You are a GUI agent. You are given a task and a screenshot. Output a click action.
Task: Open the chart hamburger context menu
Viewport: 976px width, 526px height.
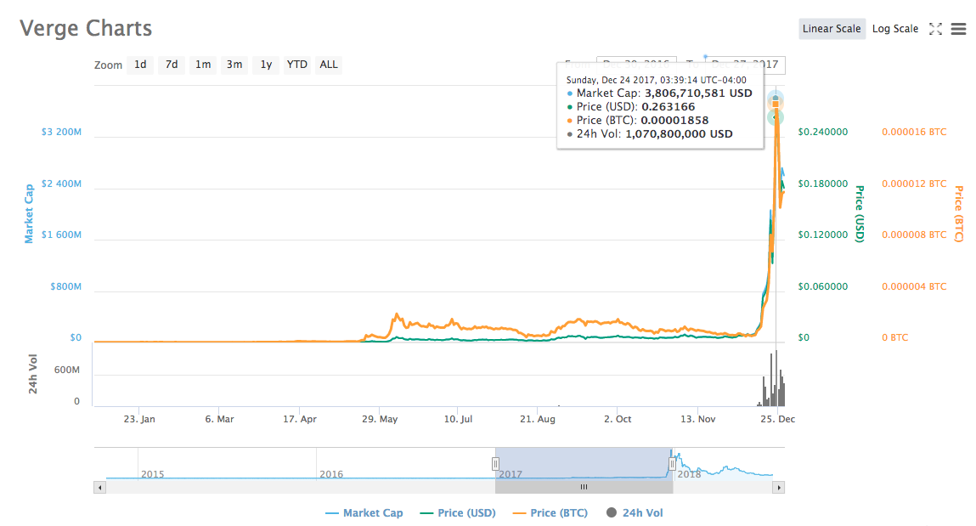point(958,29)
